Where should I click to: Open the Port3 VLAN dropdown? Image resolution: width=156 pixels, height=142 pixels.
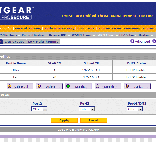87,109
